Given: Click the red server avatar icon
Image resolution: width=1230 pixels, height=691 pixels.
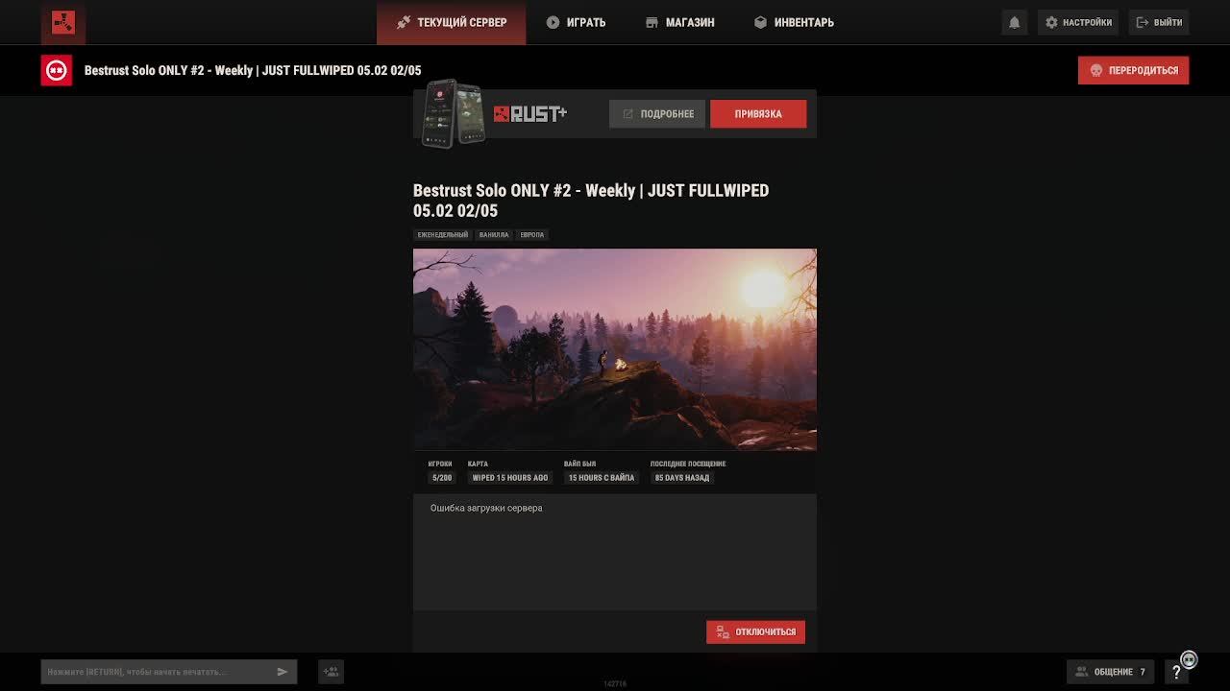Looking at the screenshot, I should [x=56, y=70].
